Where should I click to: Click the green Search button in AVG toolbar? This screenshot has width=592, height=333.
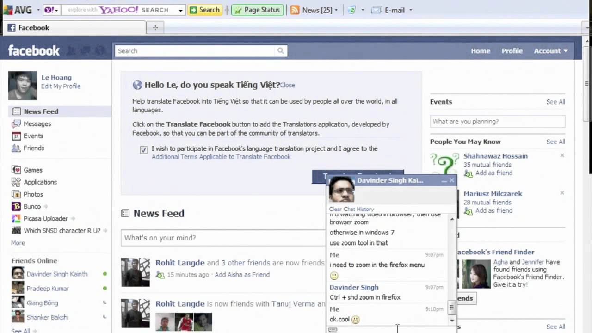[205, 10]
